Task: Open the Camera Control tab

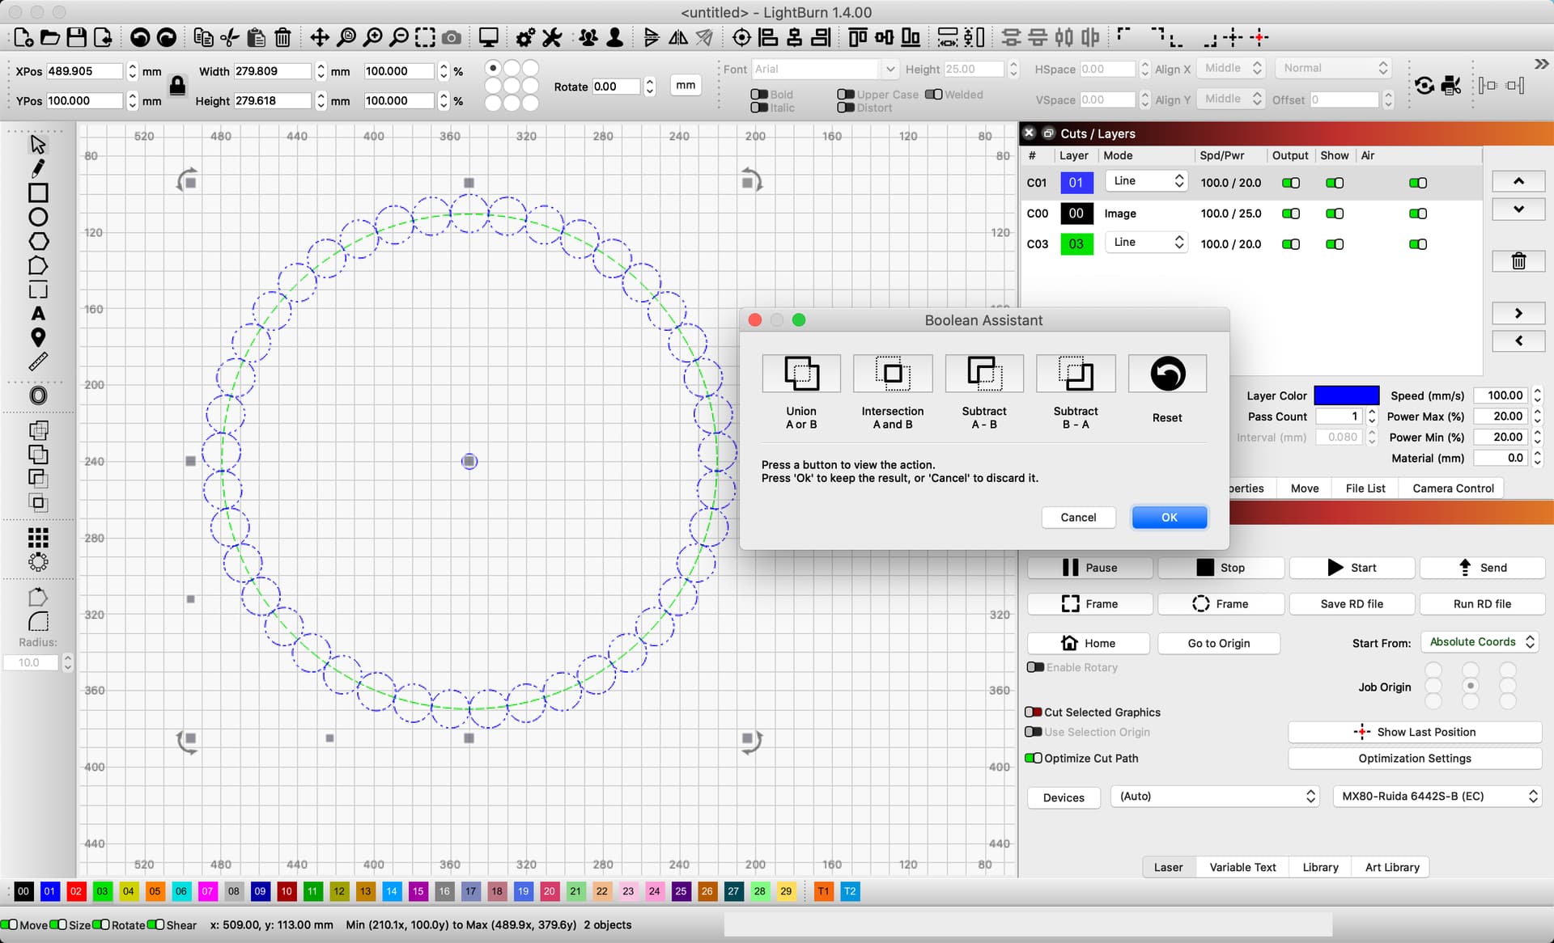Action: pos(1452,488)
